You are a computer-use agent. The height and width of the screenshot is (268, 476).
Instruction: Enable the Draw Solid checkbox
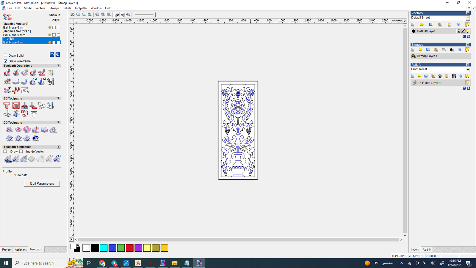[6, 55]
